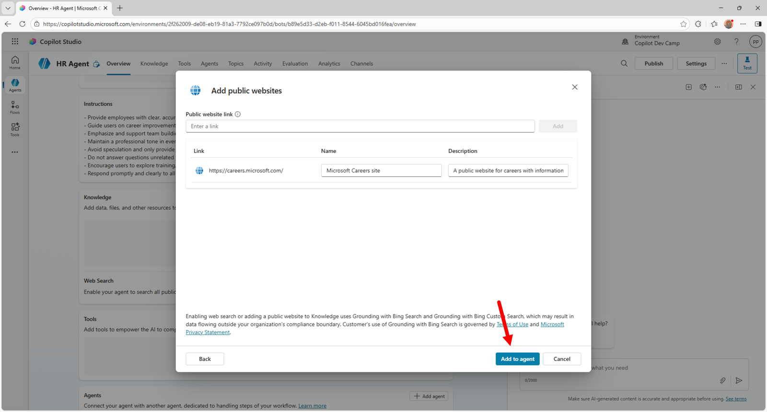Click the Add agent button
Viewport: 767px width, 412px height.
[429, 396]
